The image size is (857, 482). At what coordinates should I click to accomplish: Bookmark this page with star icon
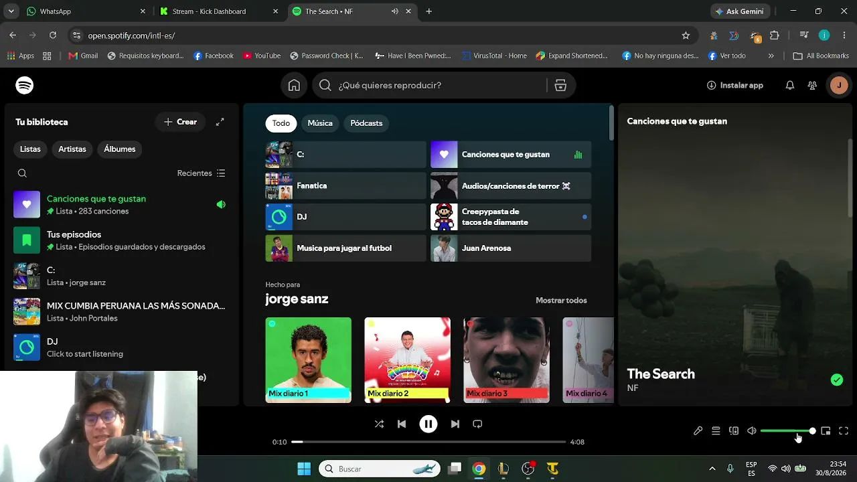tap(686, 35)
